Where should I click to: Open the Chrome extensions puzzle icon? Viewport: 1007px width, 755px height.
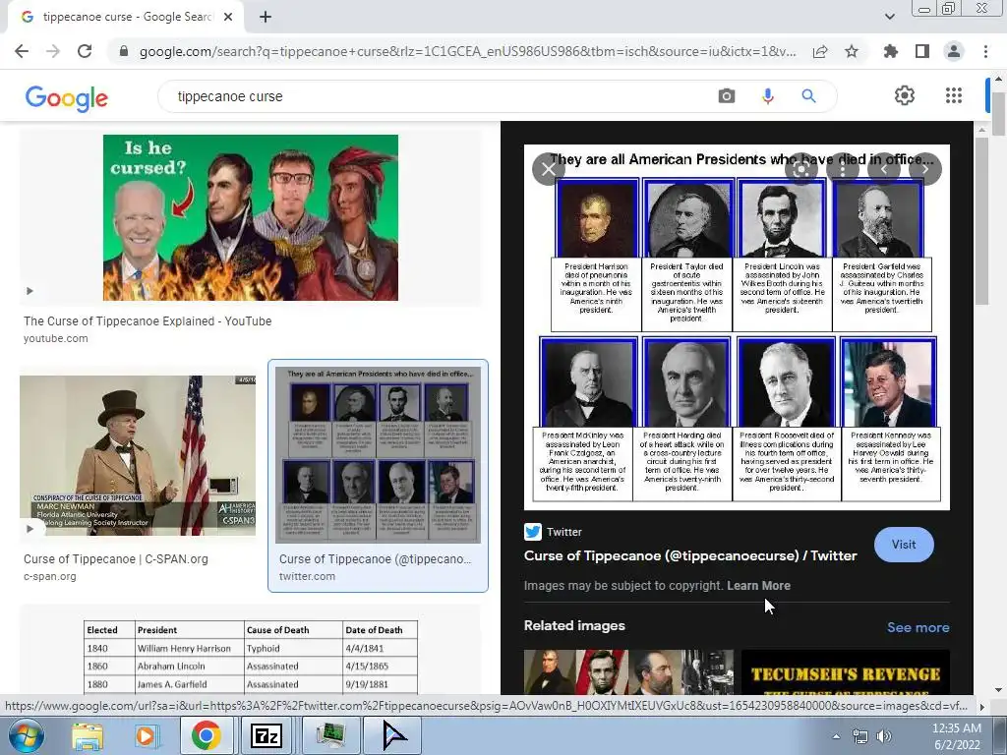tap(891, 51)
